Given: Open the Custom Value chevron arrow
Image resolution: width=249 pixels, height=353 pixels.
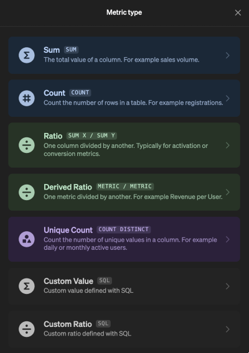Looking at the screenshot, I should (x=228, y=286).
